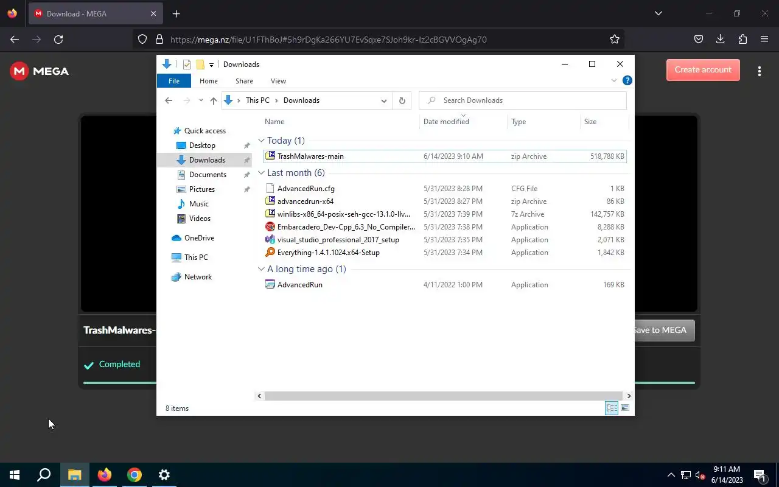Open the File ribbon tab
Screen dimensions: 779x487
pos(174,81)
